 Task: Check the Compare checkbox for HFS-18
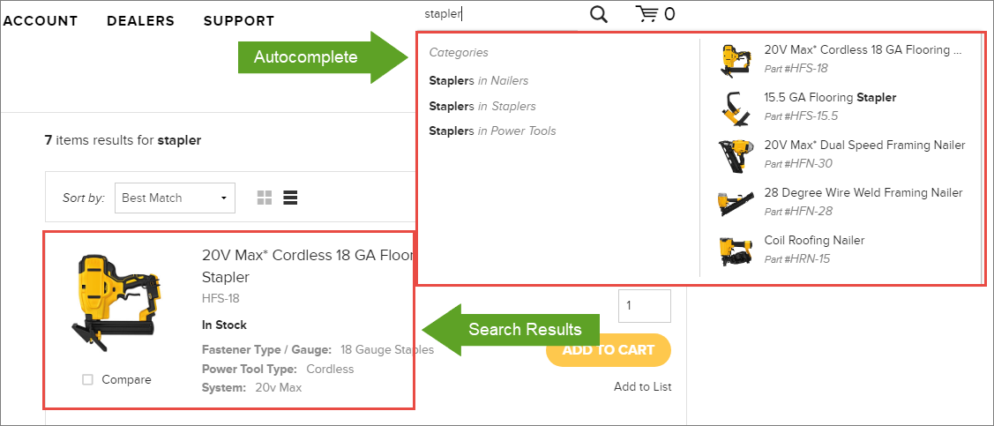click(x=87, y=380)
